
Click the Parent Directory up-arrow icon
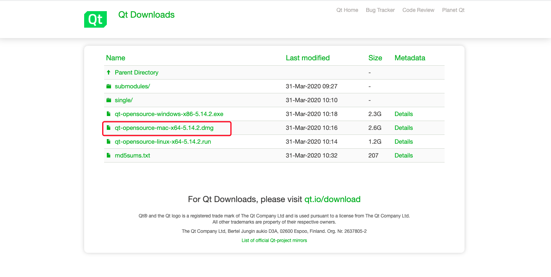click(x=109, y=72)
